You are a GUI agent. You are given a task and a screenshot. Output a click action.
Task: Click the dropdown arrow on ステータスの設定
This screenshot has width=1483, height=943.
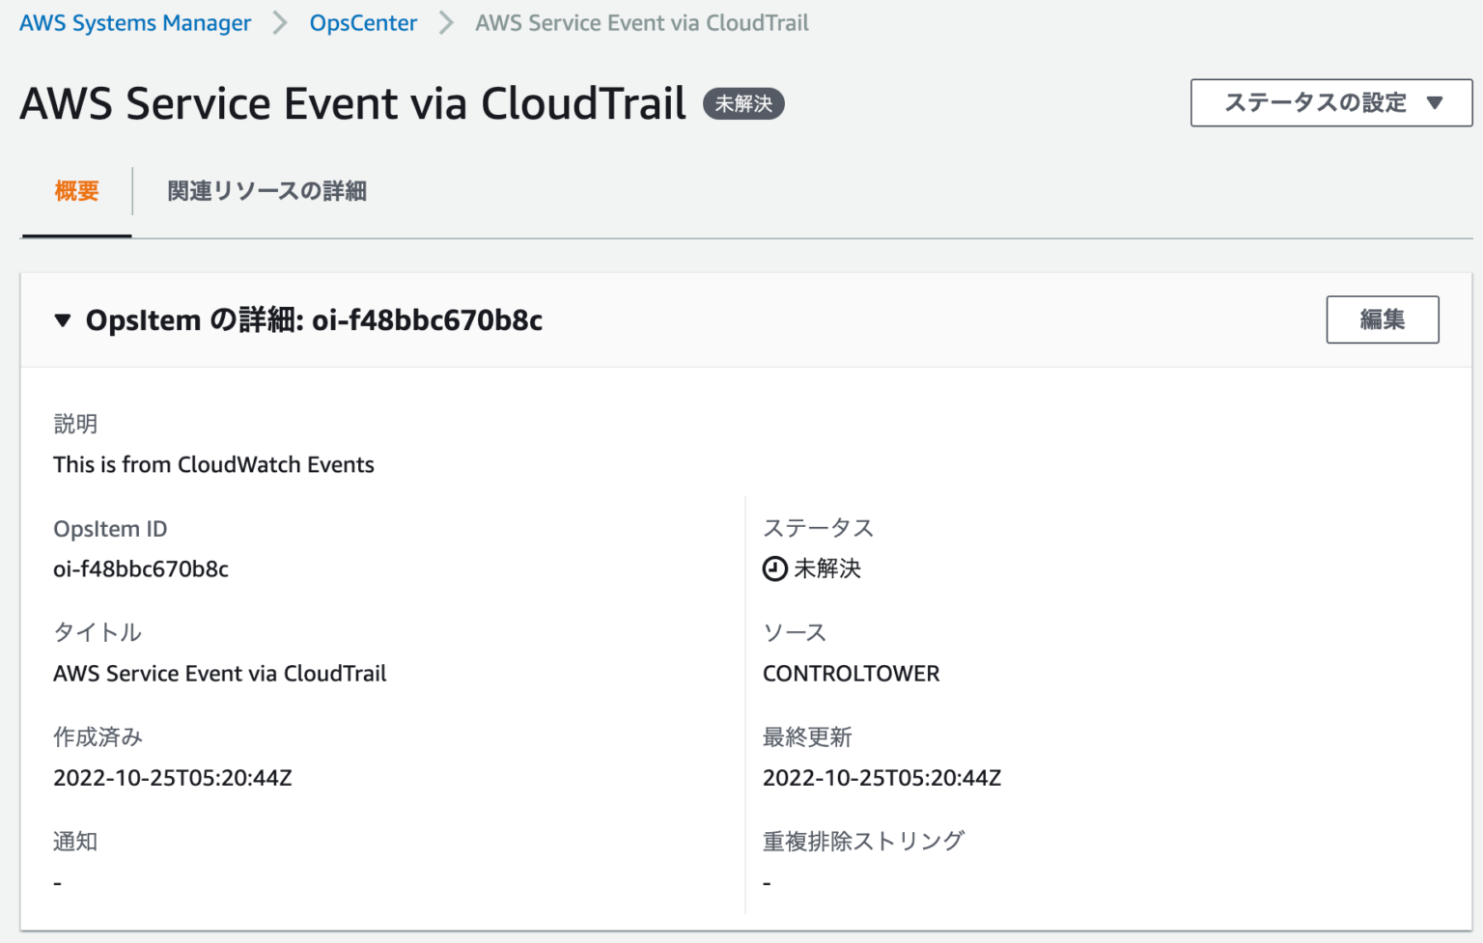tap(1437, 102)
